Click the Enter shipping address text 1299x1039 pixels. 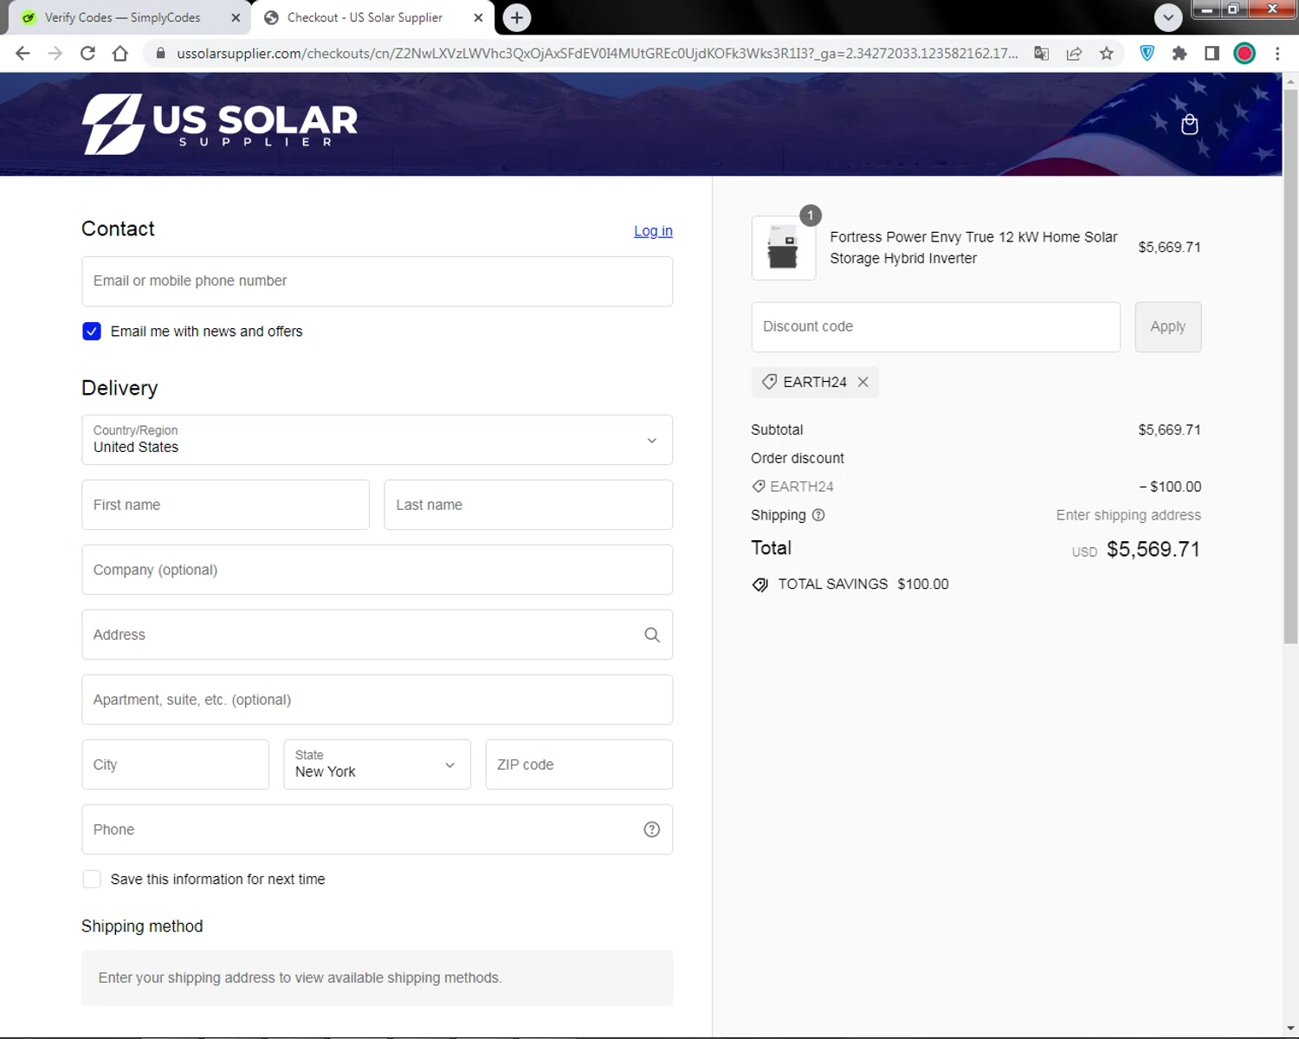(1128, 515)
